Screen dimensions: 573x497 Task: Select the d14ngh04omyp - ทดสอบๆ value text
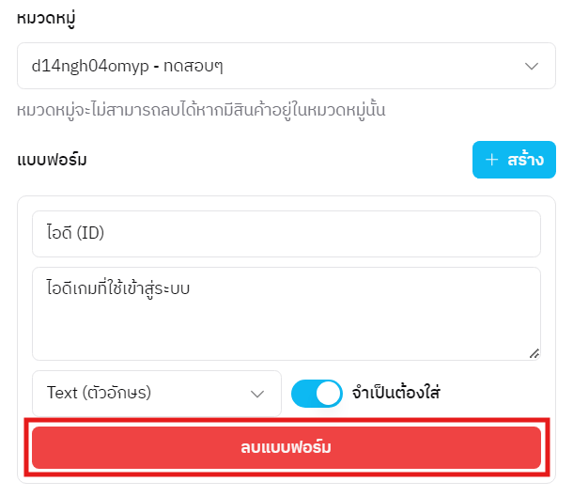(127, 66)
